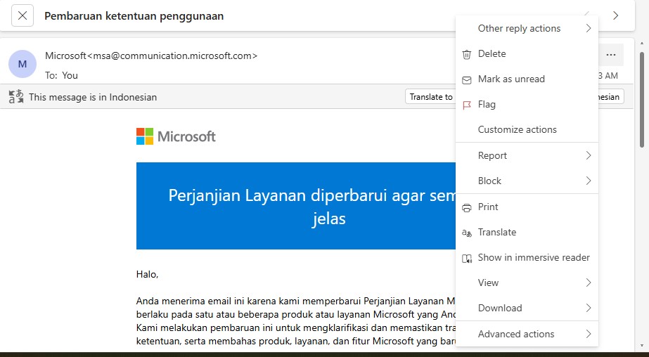Click the red flag icon
Image resolution: width=649 pixels, height=357 pixels.
[466, 105]
